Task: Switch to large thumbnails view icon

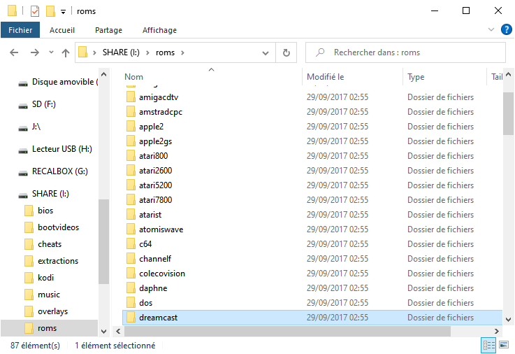Action: click(x=505, y=346)
